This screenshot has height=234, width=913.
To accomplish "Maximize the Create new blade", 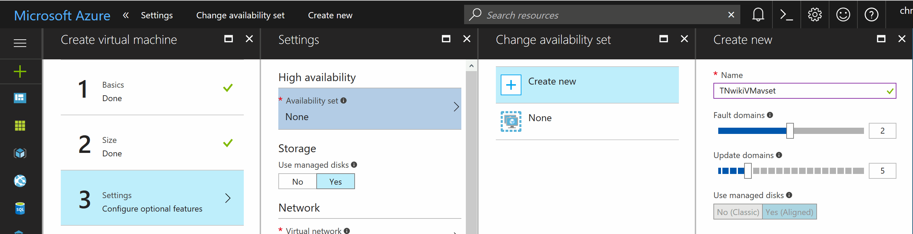I will [x=882, y=39].
